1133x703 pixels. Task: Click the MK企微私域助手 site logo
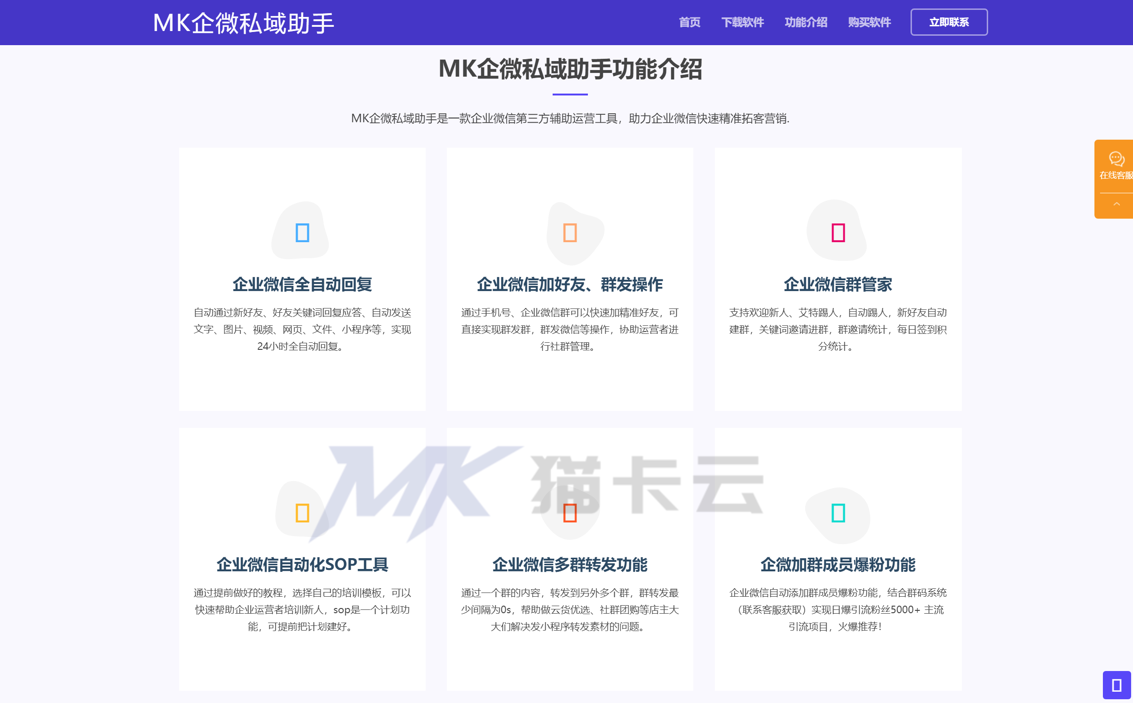coord(243,23)
